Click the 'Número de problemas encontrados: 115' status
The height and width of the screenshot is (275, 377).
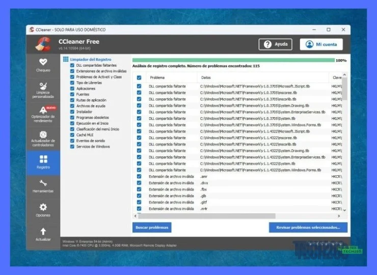pos(223,66)
